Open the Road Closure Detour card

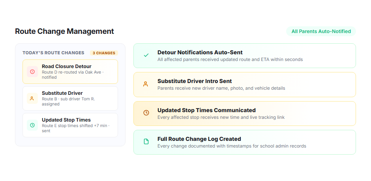coord(70,72)
